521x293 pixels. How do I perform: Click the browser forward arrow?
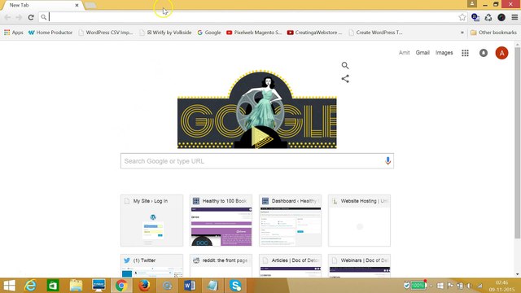pos(19,17)
